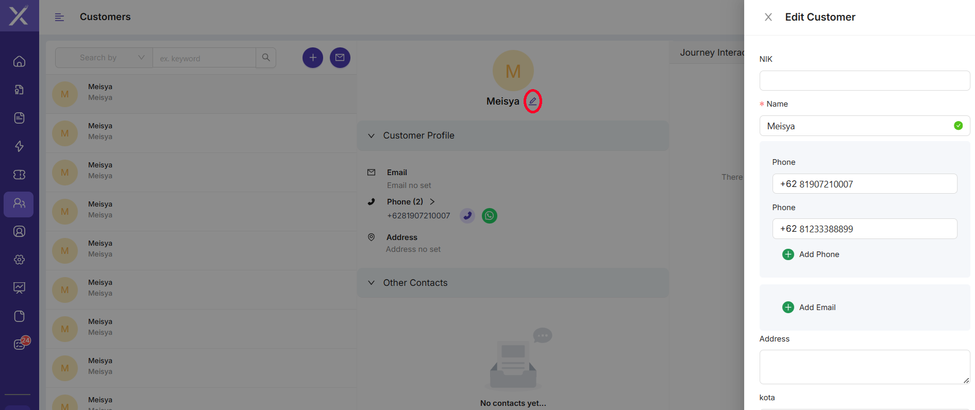The image size is (975, 410).
Task: Click the purple plus add customer button
Action: [312, 58]
